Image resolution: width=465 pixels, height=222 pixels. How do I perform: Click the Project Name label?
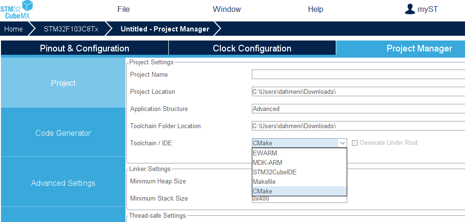(149, 74)
